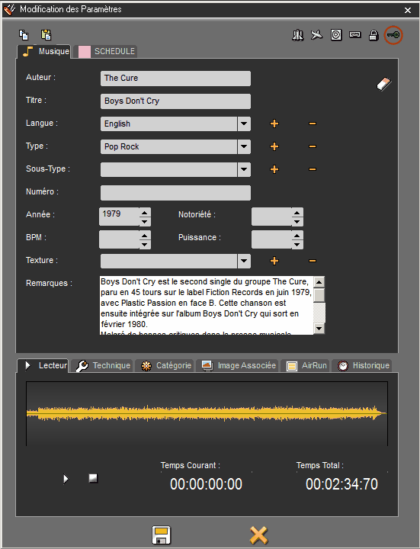Viewport: 420px width, 549px height.
Task: Click the airplane icon in the toolbar
Action: [x=316, y=35]
